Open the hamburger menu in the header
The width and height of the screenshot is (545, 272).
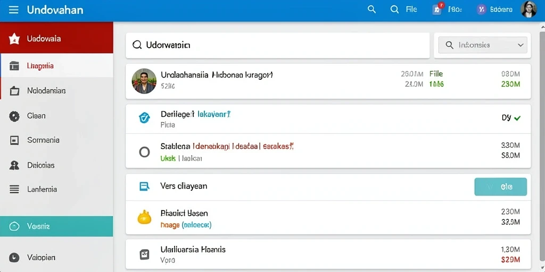(x=13, y=10)
